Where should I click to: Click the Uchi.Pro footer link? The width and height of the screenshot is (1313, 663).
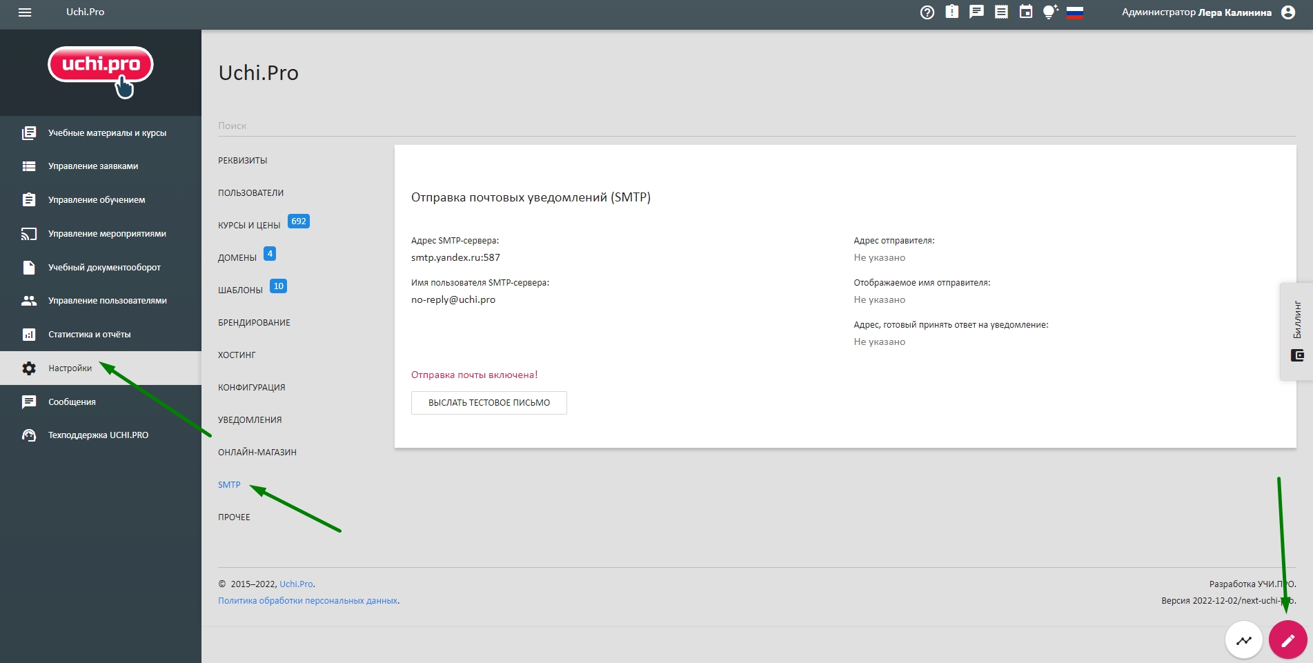(296, 584)
